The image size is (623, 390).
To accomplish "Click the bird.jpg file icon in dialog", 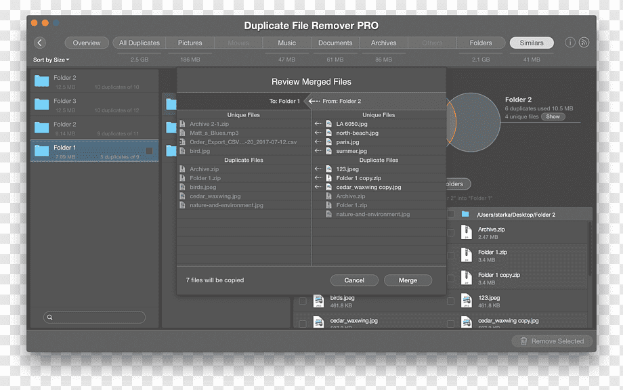I will (182, 151).
